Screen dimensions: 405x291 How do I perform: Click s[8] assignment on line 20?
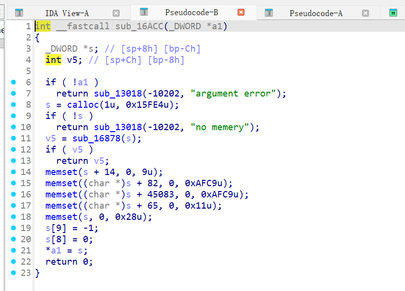pos(69,239)
